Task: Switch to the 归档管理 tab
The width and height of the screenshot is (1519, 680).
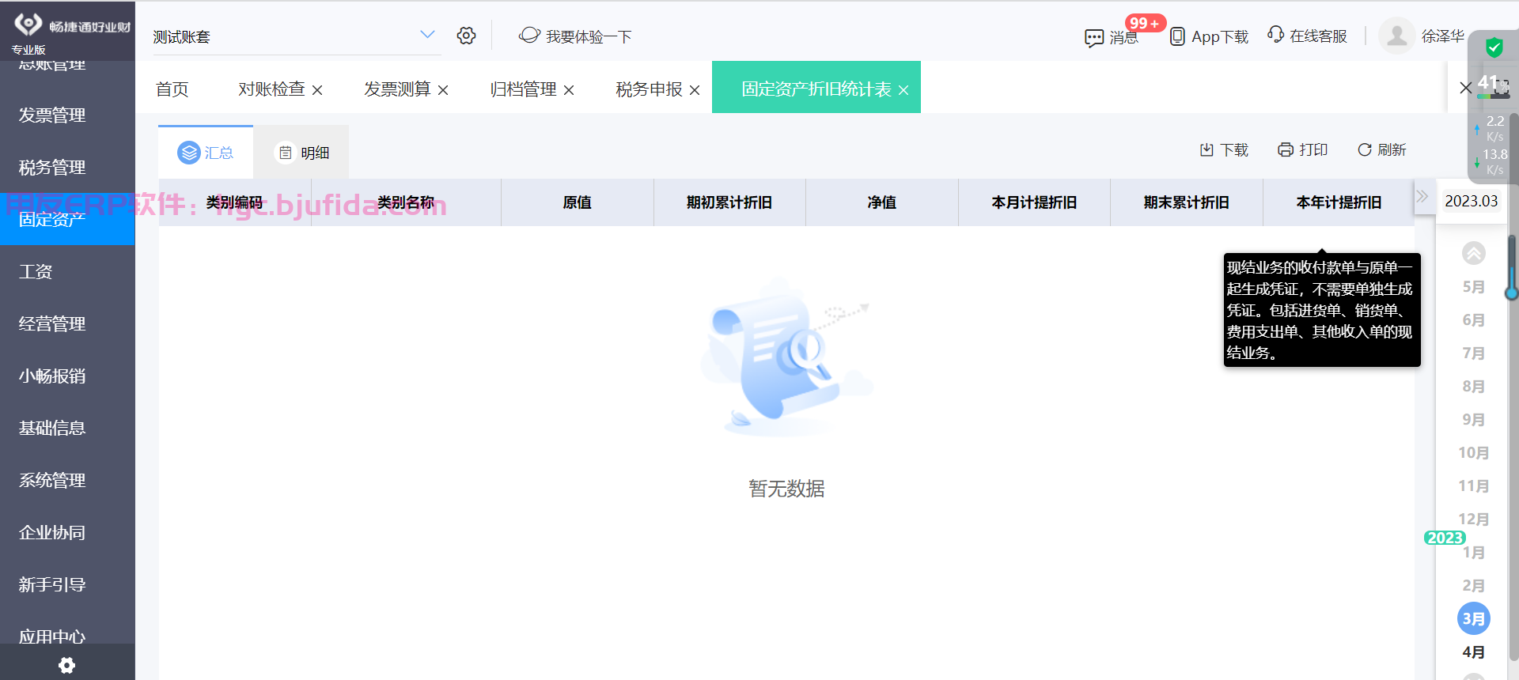Action: (x=523, y=89)
